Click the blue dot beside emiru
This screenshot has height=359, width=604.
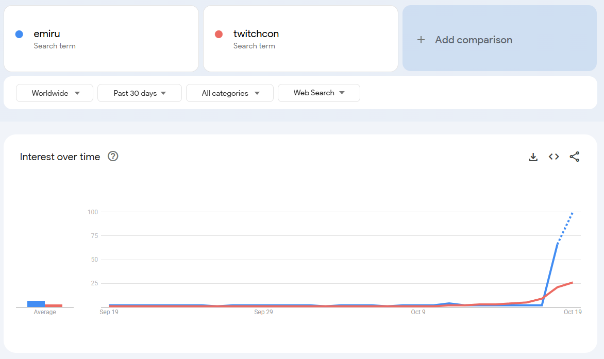(x=19, y=35)
